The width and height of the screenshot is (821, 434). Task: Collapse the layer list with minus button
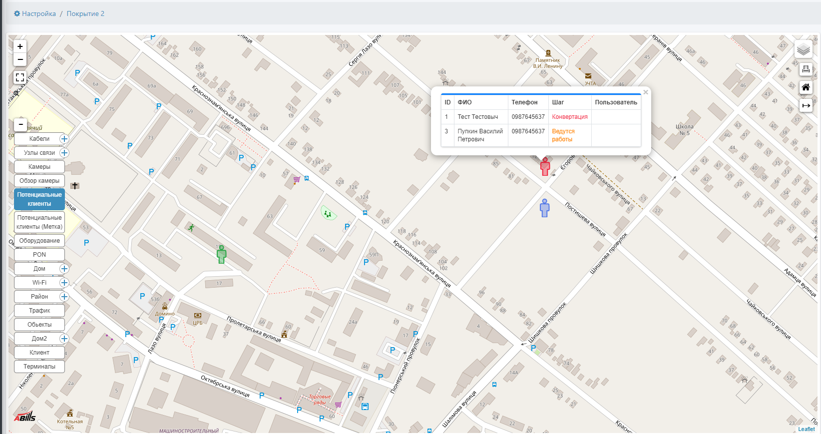click(20, 124)
